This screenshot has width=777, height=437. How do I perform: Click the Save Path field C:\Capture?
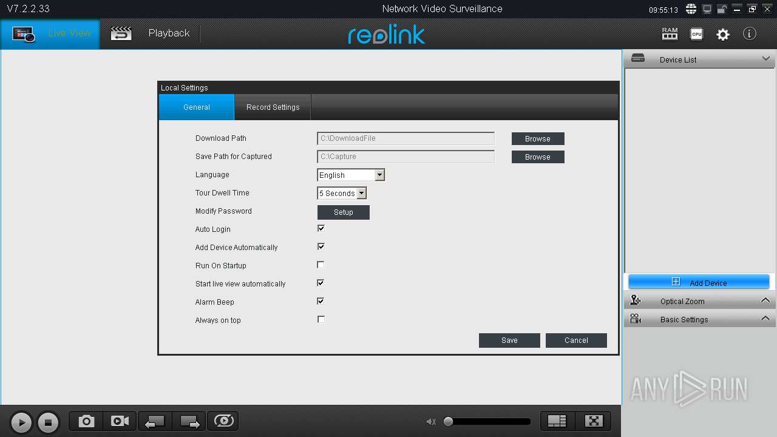[406, 157]
